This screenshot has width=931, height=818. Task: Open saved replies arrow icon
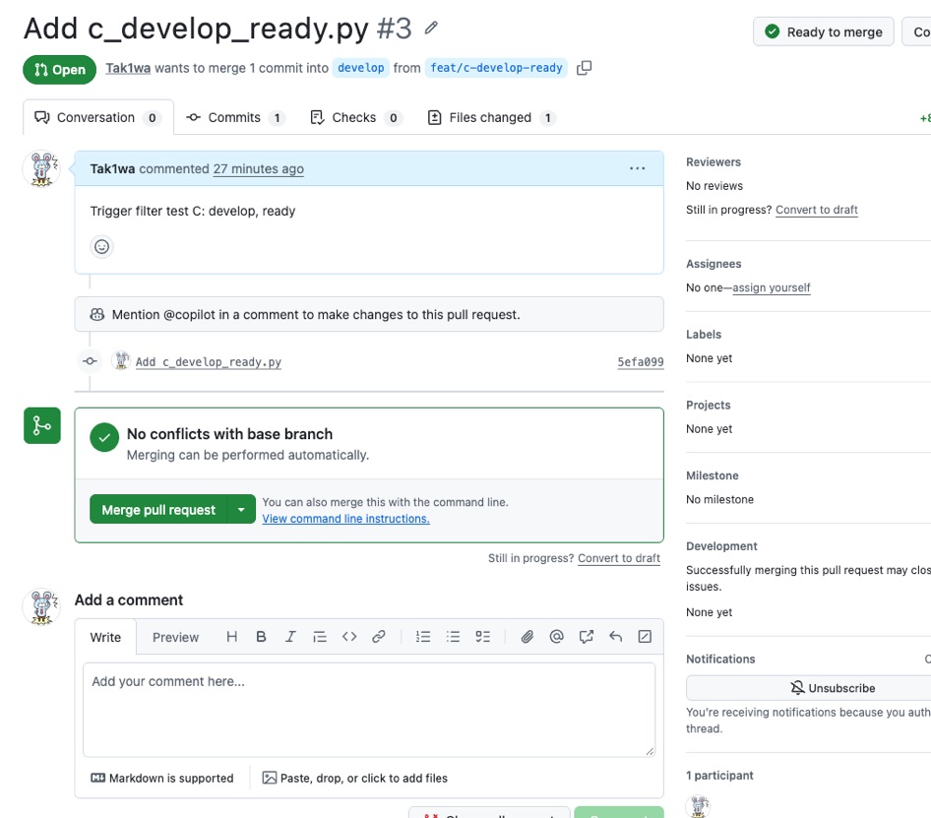point(616,637)
